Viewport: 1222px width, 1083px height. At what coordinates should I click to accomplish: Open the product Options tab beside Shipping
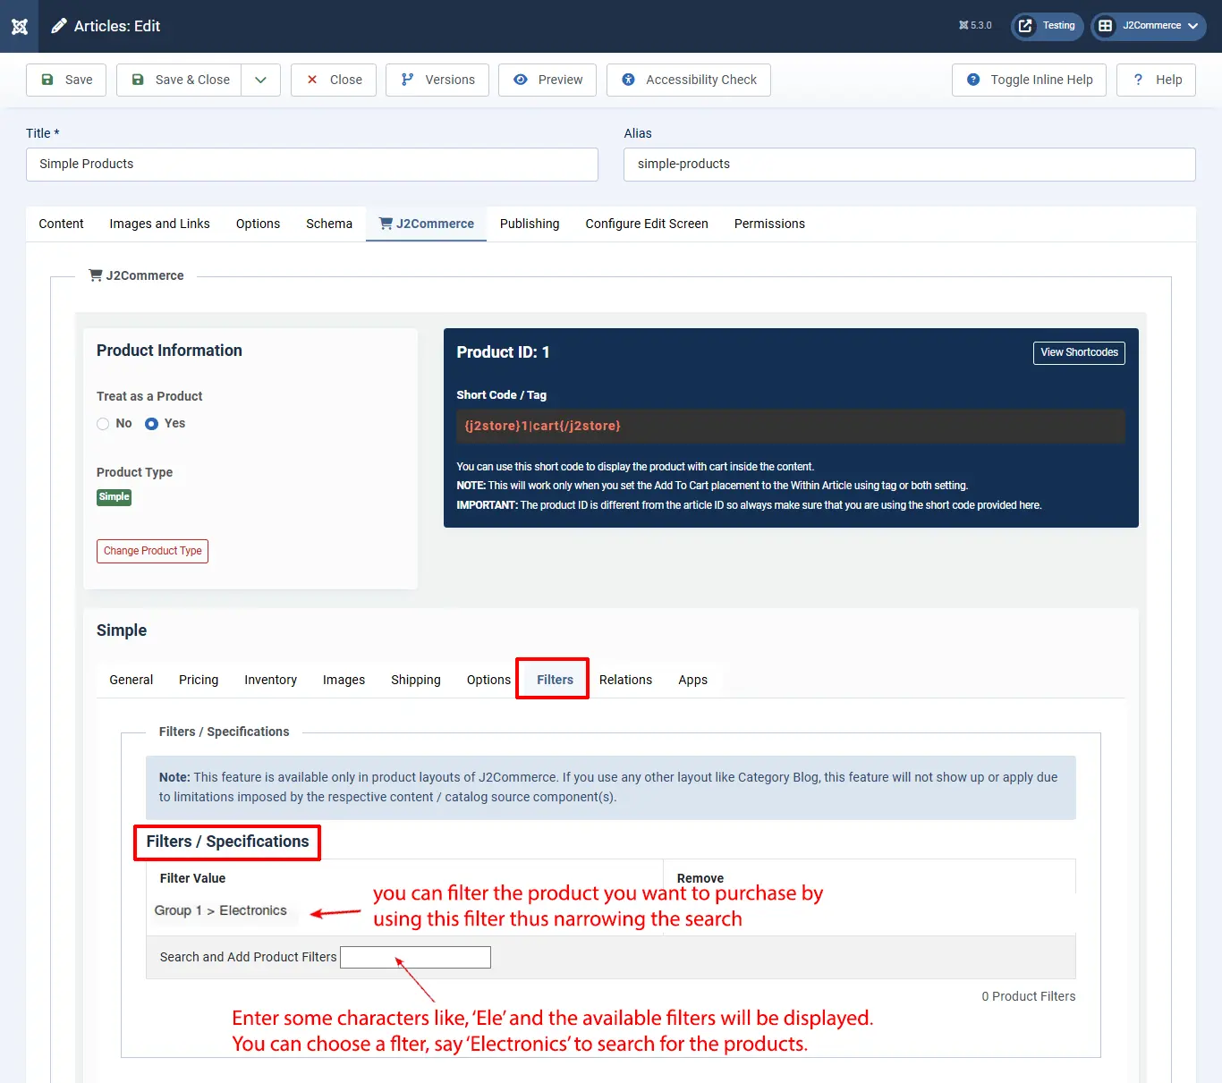pos(488,680)
